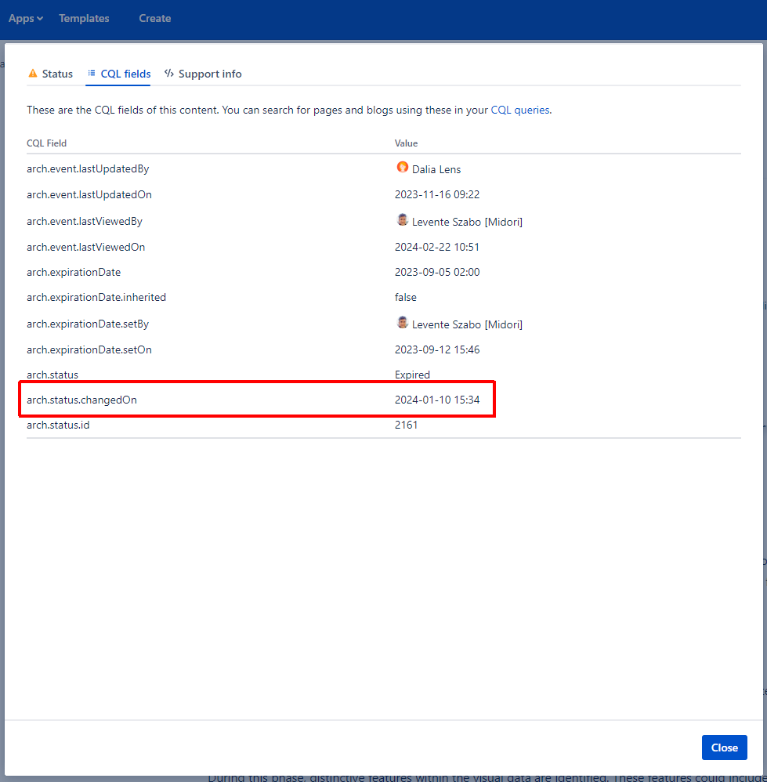The image size is (767, 782).
Task: Click the code icon beside Support info
Action: point(169,74)
